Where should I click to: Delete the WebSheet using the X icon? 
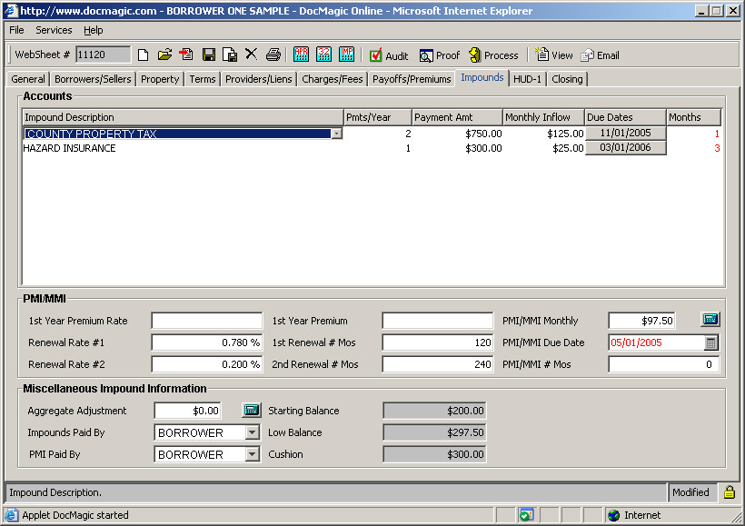pyautogui.click(x=252, y=55)
